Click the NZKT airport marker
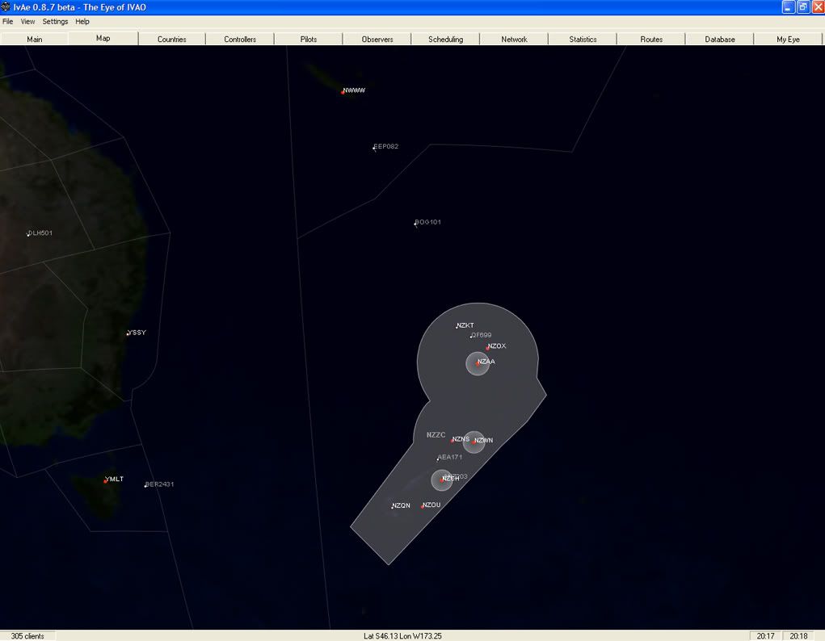This screenshot has width=825, height=641. [x=457, y=327]
